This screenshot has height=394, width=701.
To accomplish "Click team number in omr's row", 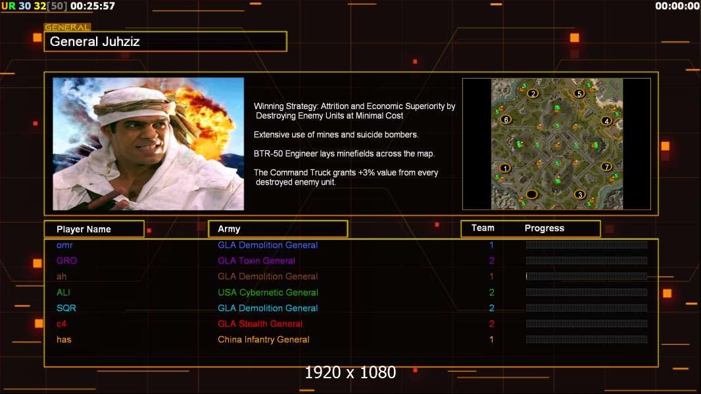I will click(491, 245).
